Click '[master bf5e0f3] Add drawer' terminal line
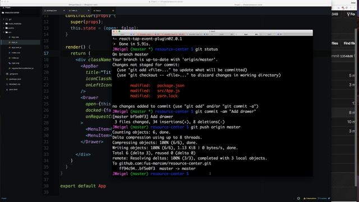Image resolution: width=359 pixels, height=202 pixels. (x=142, y=117)
